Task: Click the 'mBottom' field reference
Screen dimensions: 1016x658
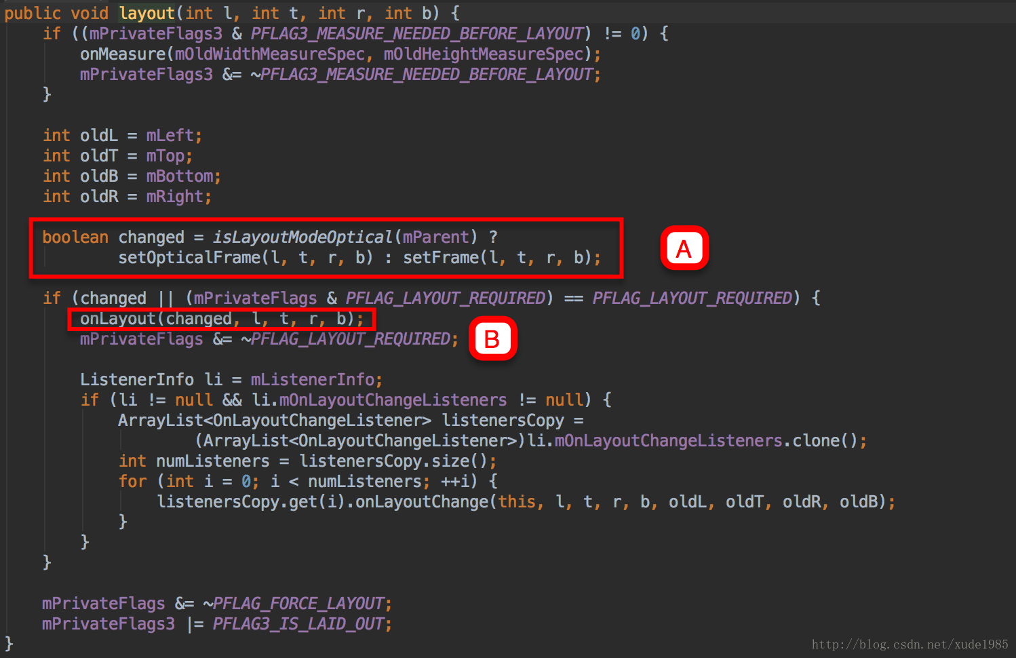Action: [x=180, y=176]
